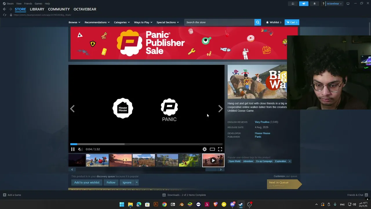
Task: Go back with the navigation arrow
Action: tap(4, 9)
